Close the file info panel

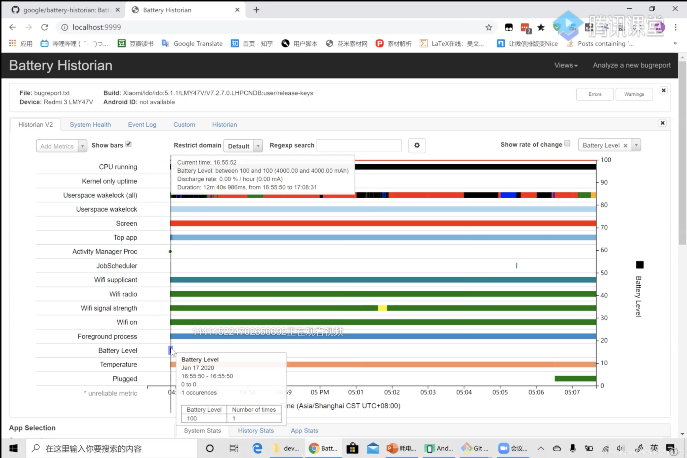[x=663, y=91]
